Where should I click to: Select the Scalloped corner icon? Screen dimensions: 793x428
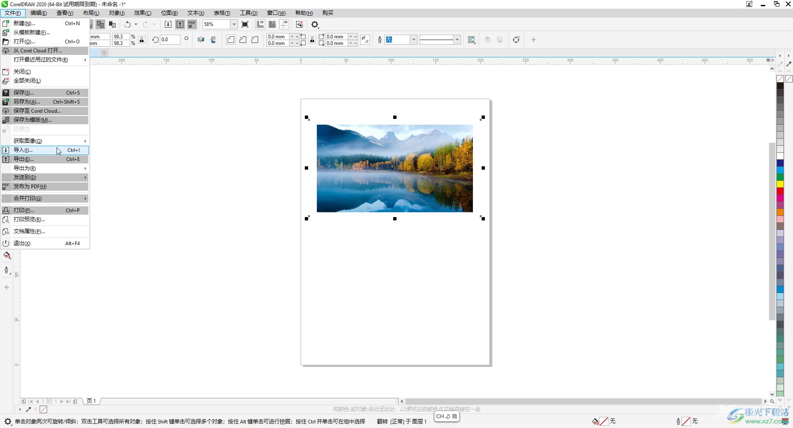point(243,40)
